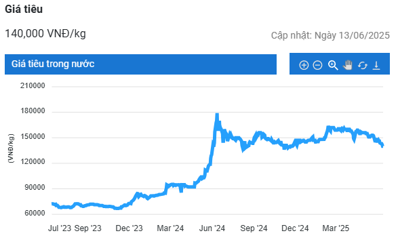The height and width of the screenshot is (244, 398).
Task: Click the price peak near Jun '24
Action: click(217, 115)
